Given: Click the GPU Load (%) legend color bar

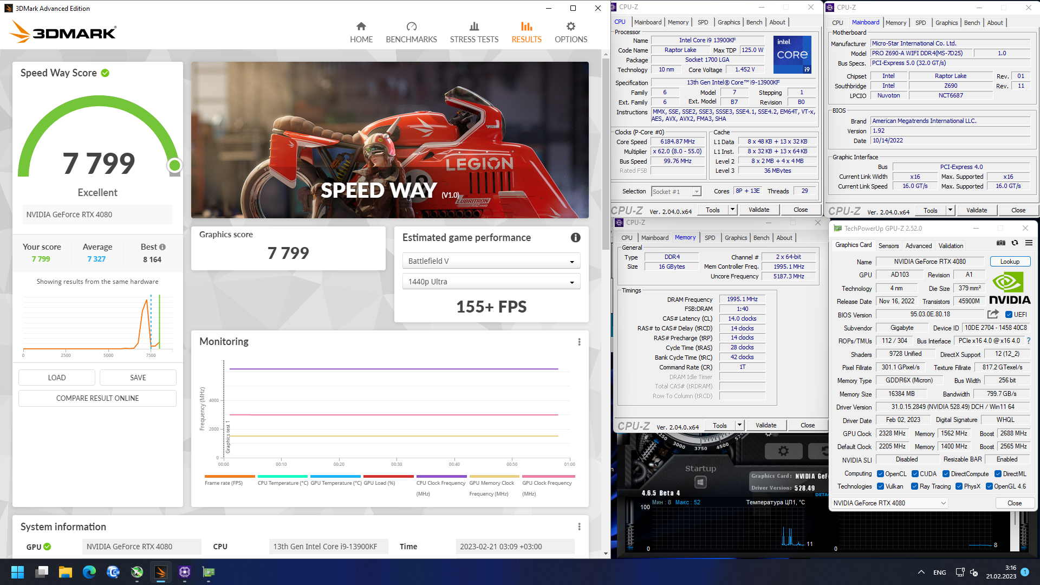Looking at the screenshot, I should coord(388,477).
